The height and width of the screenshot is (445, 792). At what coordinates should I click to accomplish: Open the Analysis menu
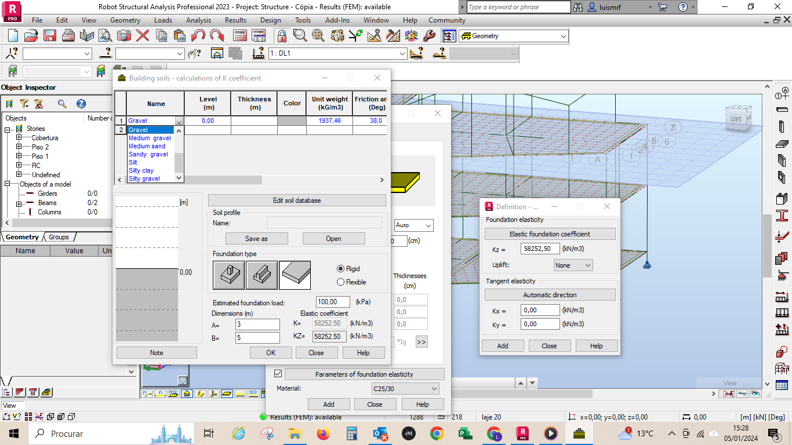pyautogui.click(x=198, y=20)
